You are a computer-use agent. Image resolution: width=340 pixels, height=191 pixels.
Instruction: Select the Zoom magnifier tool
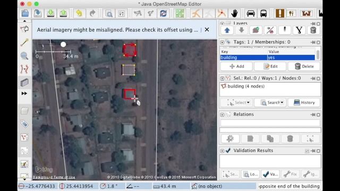24,56
